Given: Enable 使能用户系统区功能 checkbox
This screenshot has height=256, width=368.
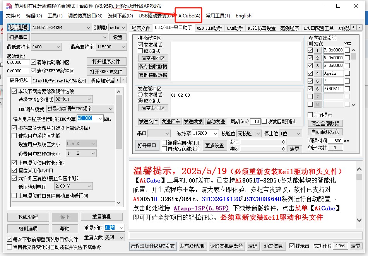Looking at the screenshot, I should [14, 136].
